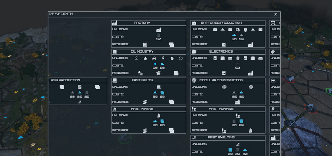This screenshot has height=156, width=332.
Task: Click the Fast Smelting header icon
Action: pos(194,138)
